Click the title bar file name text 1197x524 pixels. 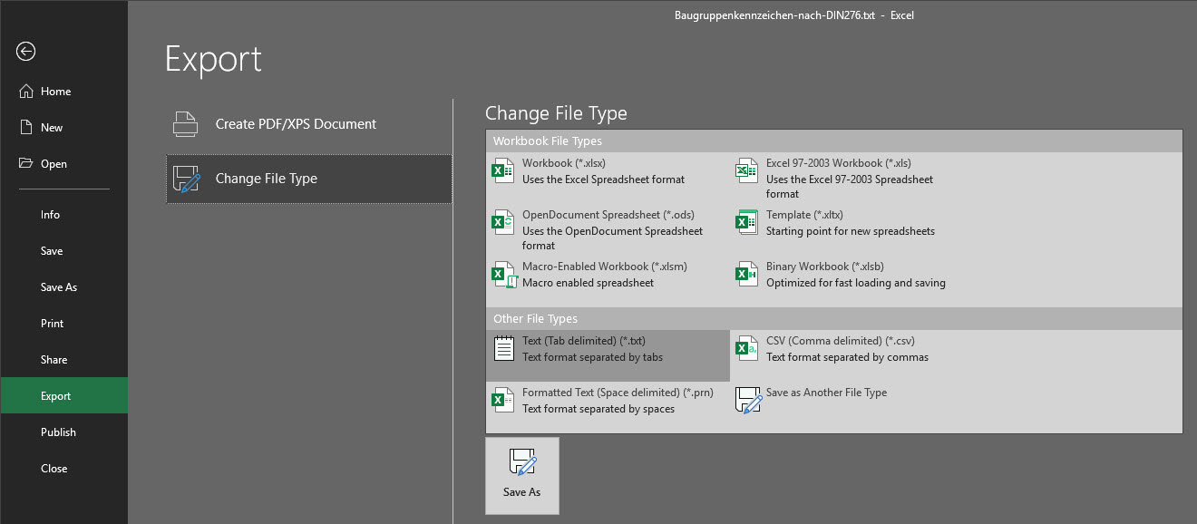[775, 15]
